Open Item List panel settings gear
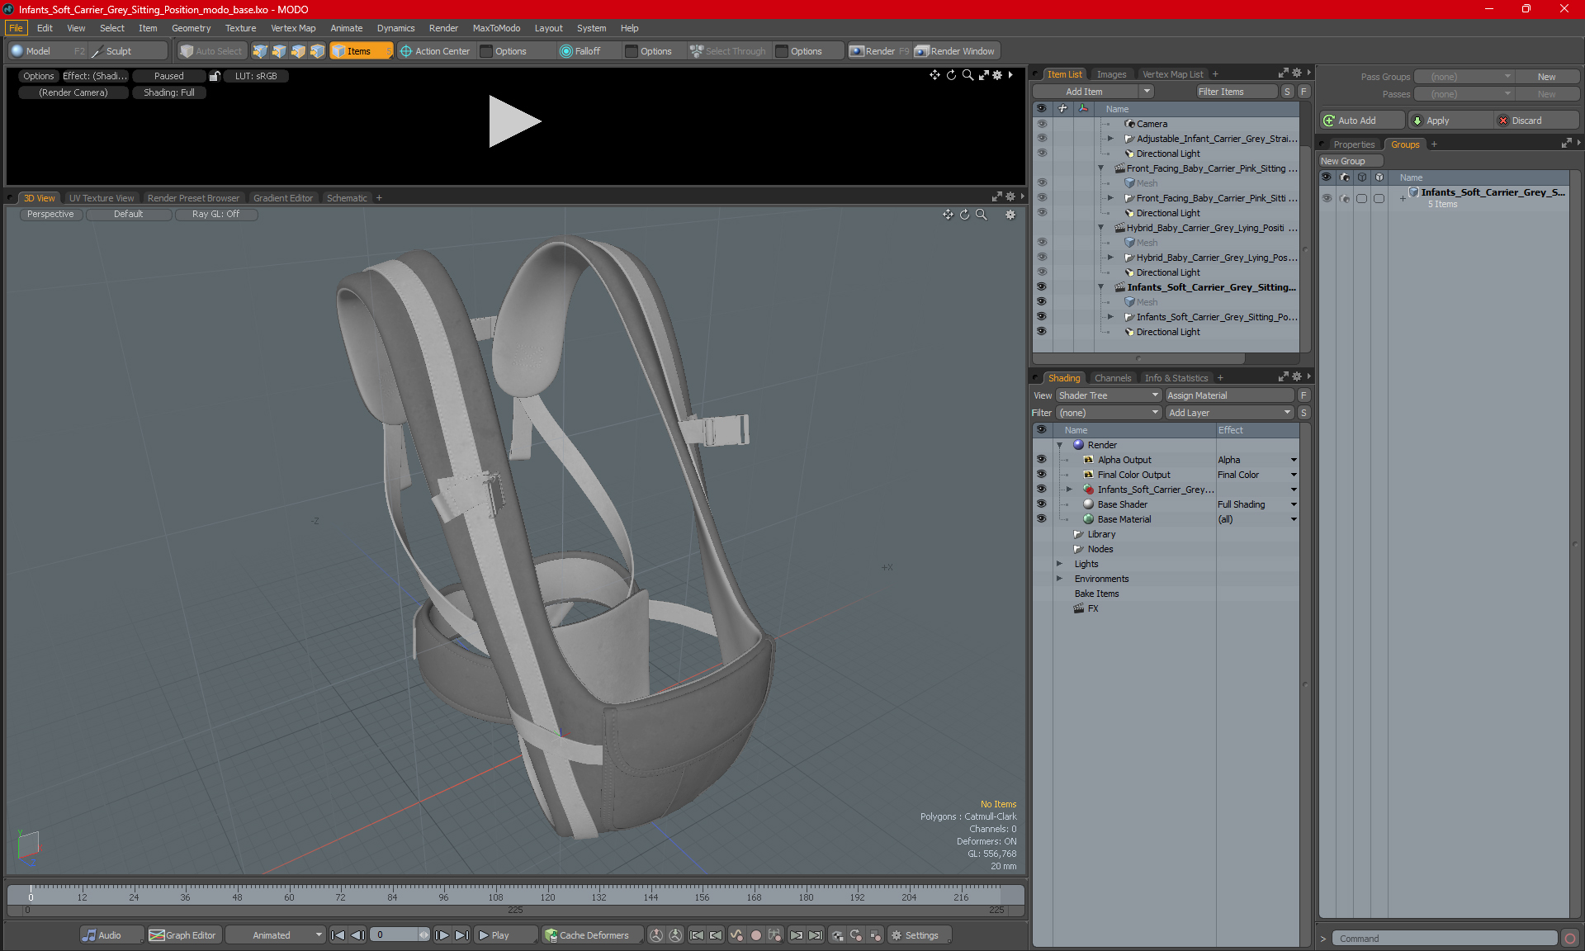Viewport: 1585px width, 951px height. tap(1297, 73)
